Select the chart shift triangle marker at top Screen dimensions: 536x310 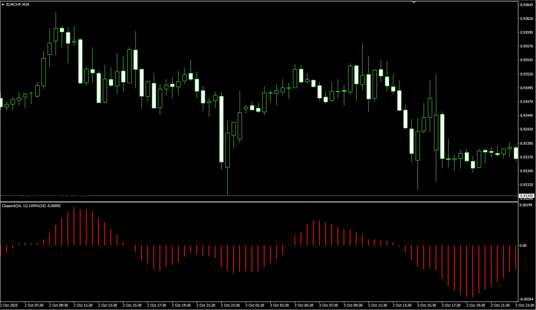pos(414,2)
